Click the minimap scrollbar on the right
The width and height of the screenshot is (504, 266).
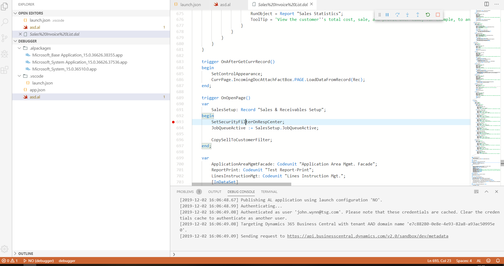[x=502, y=163]
